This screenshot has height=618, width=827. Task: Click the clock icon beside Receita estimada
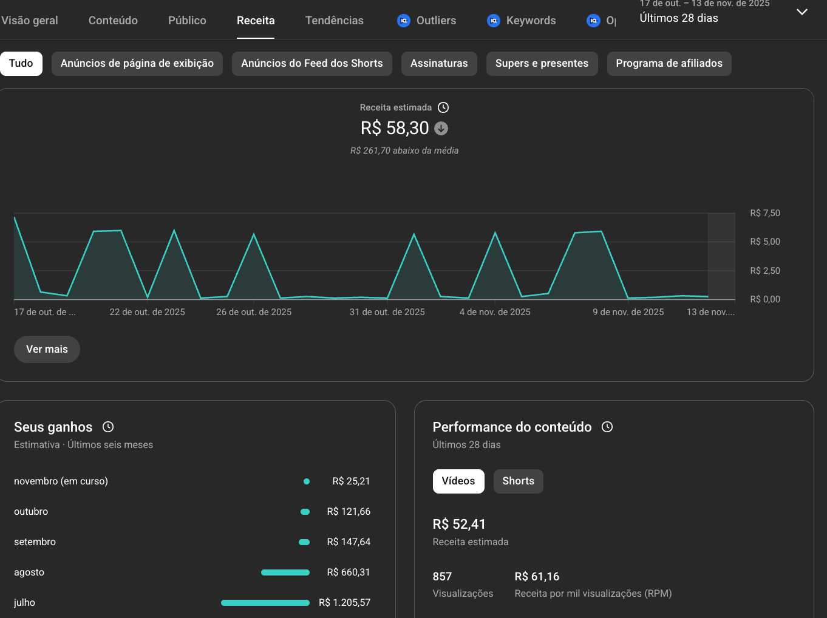pyautogui.click(x=443, y=107)
